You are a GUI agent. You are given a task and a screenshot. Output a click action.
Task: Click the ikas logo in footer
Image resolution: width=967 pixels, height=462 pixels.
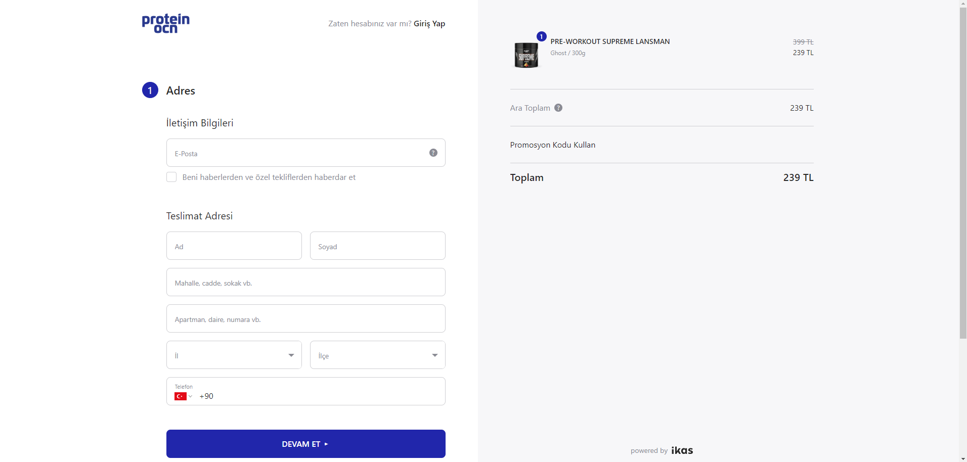click(x=682, y=450)
